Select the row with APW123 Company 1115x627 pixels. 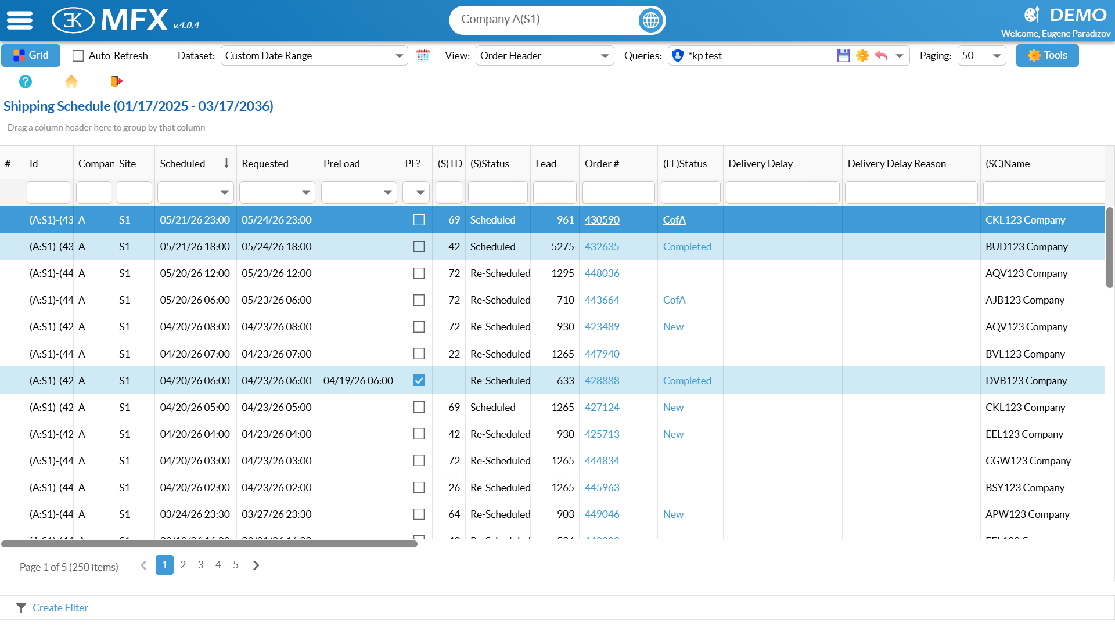(552, 514)
